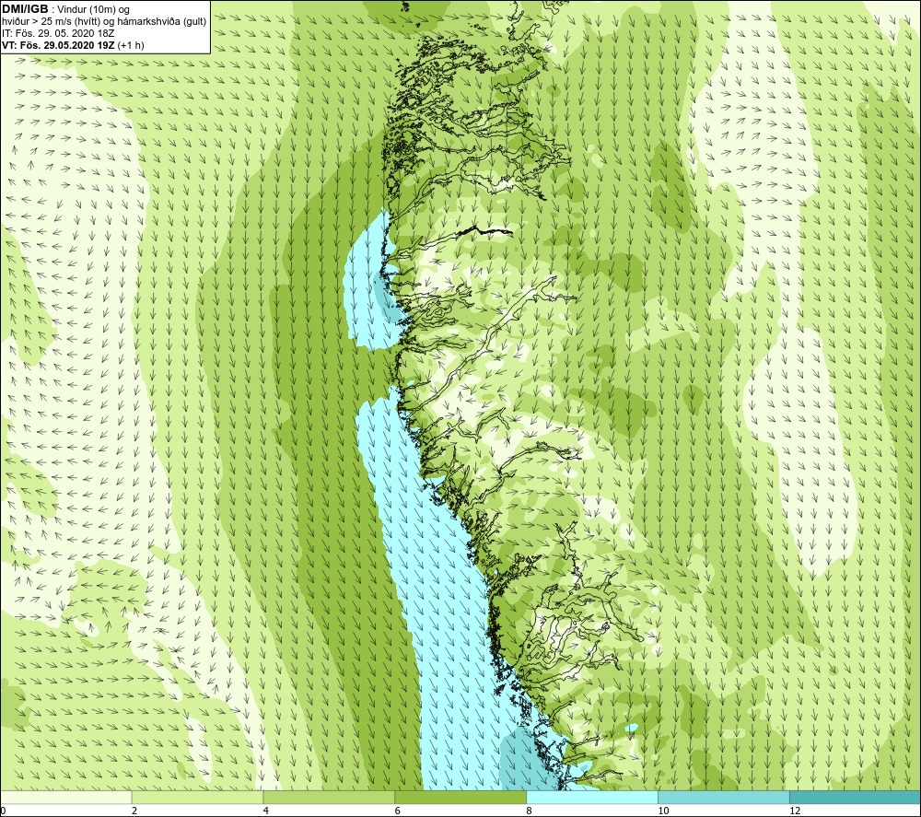The image size is (921, 817).
Task: Select the 2–4 m/s light green swatch
Action: [197, 797]
